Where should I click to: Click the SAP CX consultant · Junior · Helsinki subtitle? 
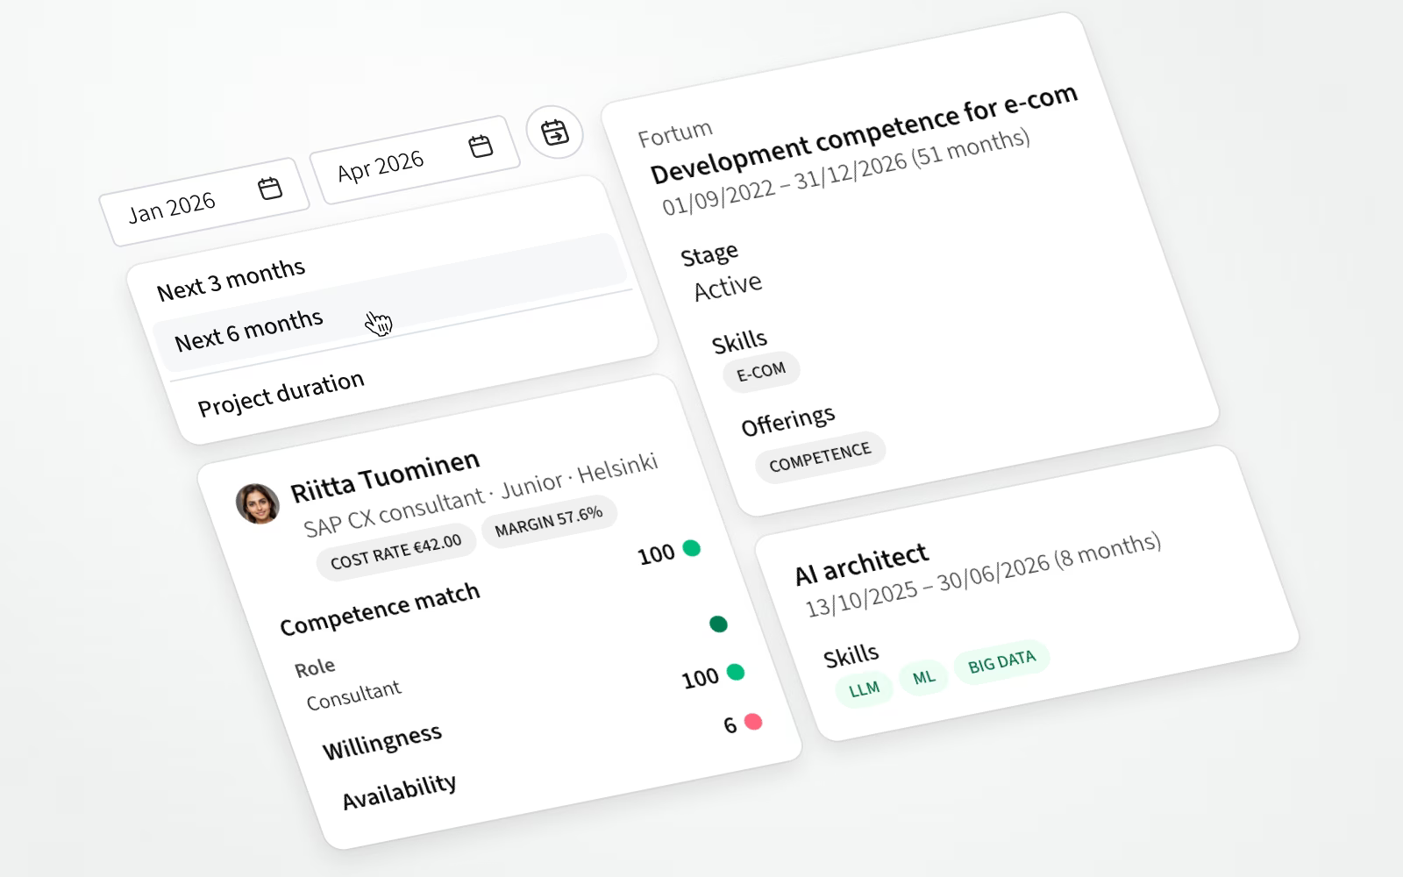pos(481,495)
